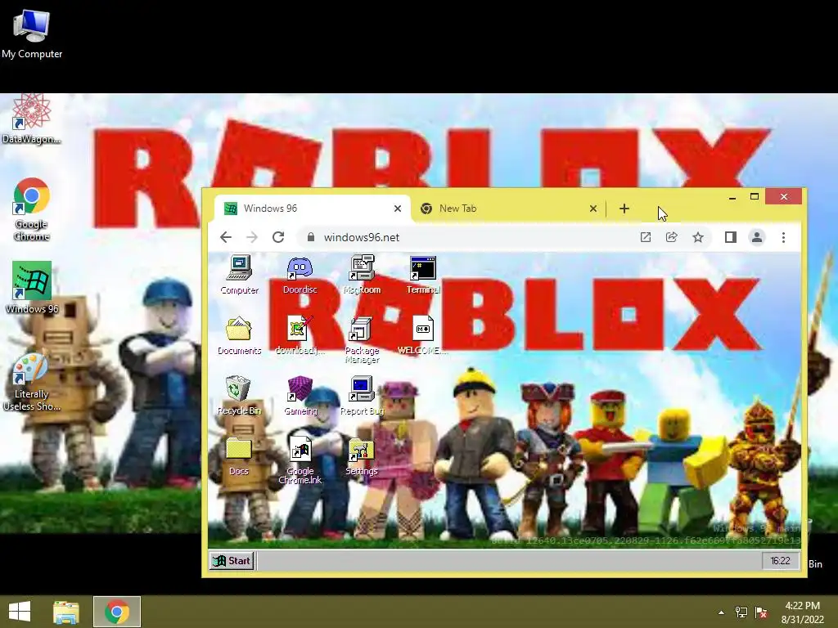Launch Doordisc in Windows 96

click(300, 275)
